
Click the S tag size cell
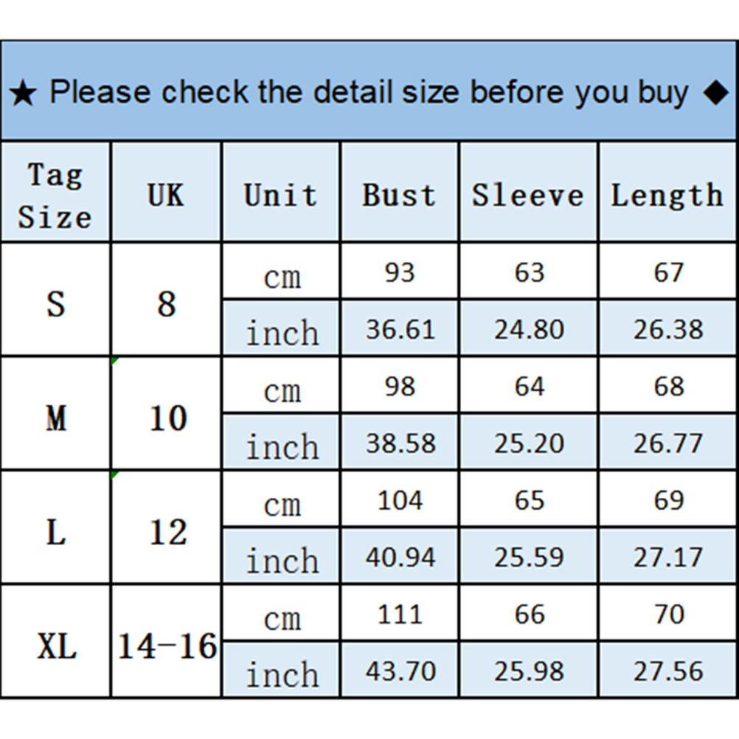(56, 302)
